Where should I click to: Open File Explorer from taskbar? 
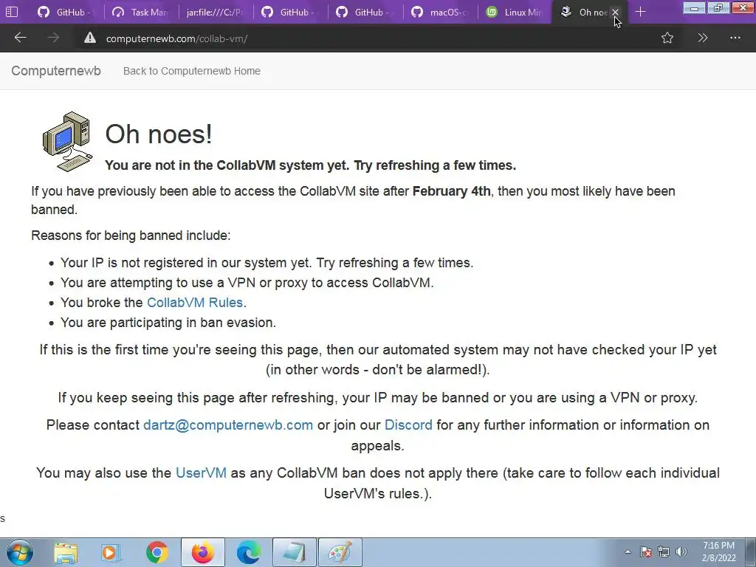(x=66, y=552)
